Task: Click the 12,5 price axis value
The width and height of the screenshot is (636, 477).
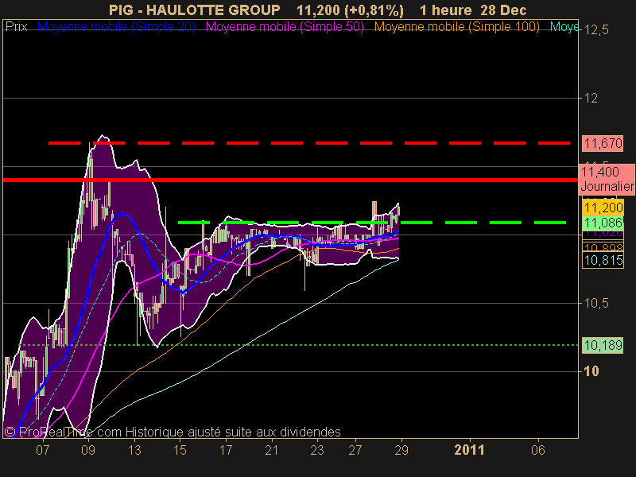Action: 596,30
